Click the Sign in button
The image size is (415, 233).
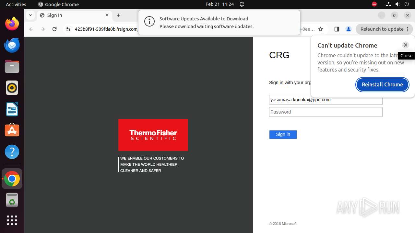[283, 134]
